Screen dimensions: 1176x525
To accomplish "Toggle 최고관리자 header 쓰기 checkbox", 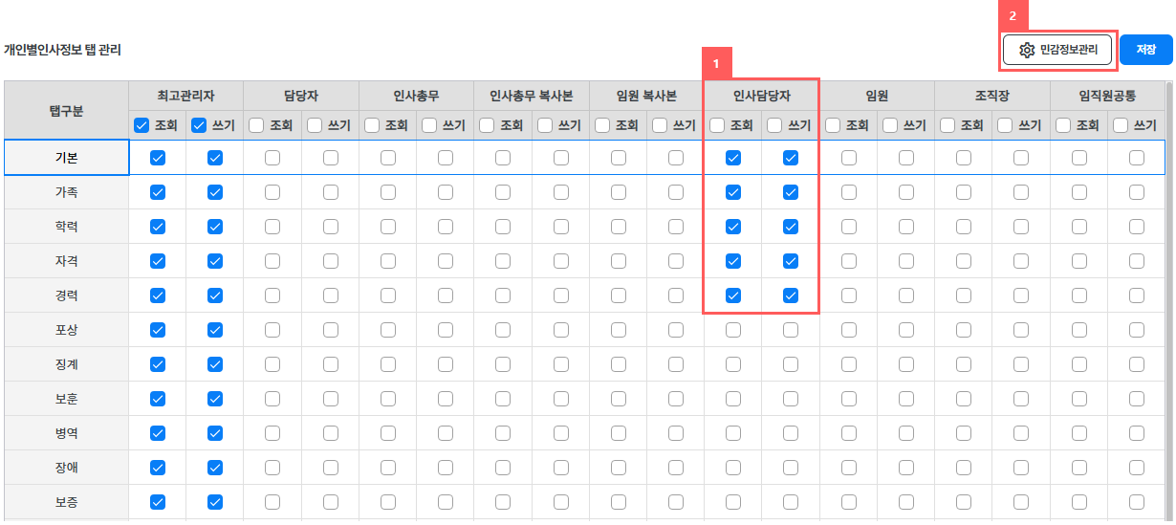I will [199, 124].
